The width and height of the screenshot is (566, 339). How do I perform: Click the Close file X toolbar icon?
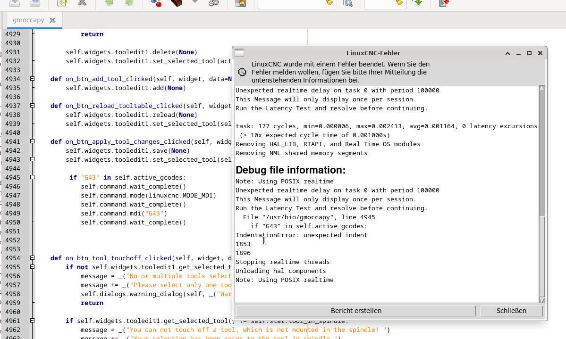(82, 3)
